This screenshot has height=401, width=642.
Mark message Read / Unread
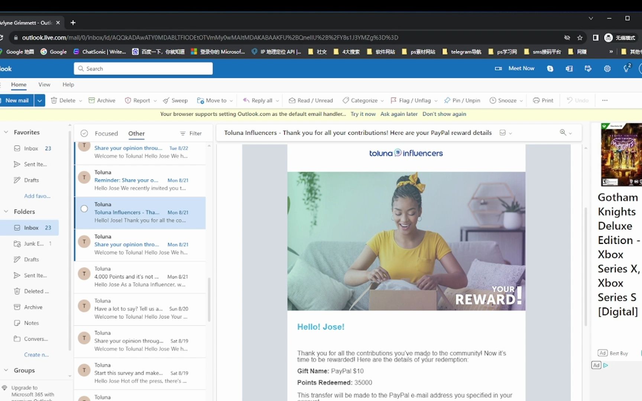311,100
